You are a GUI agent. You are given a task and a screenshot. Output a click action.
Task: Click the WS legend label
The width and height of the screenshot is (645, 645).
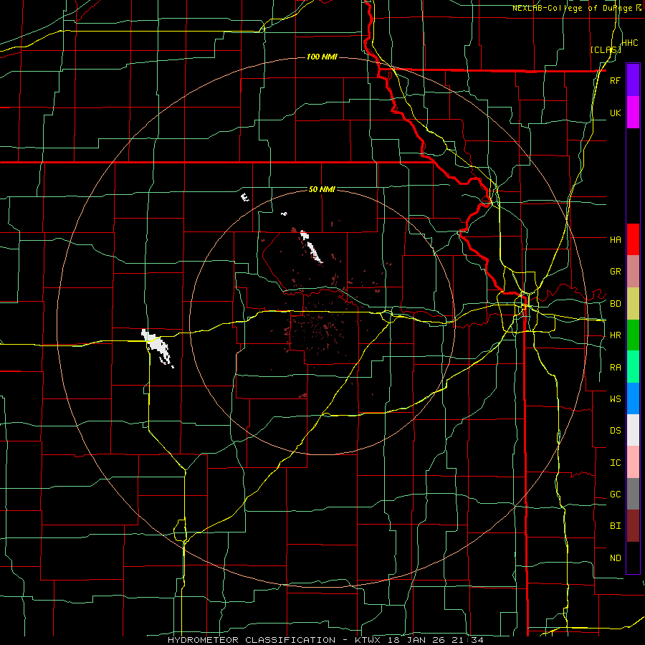[x=615, y=399]
